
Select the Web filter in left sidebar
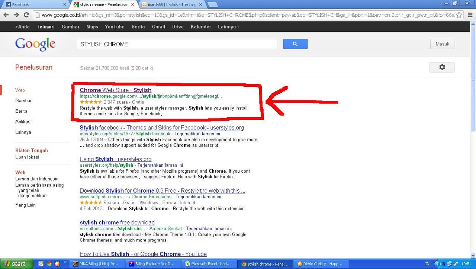20,90
